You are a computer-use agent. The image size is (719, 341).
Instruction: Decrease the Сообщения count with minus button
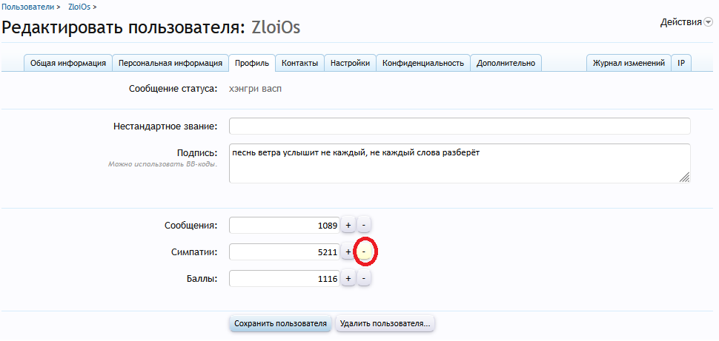point(363,225)
